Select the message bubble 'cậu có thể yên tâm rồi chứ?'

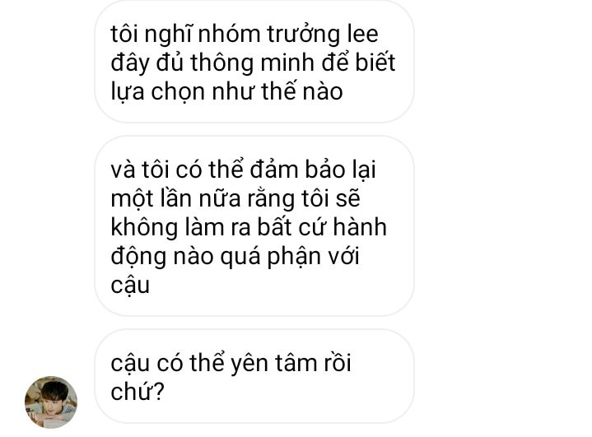pos(254,376)
